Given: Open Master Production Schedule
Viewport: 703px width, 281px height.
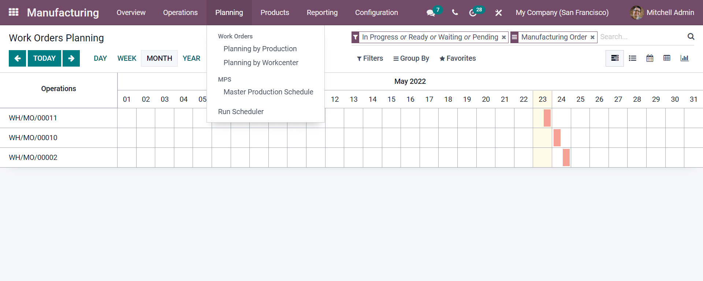Looking at the screenshot, I should [x=268, y=92].
